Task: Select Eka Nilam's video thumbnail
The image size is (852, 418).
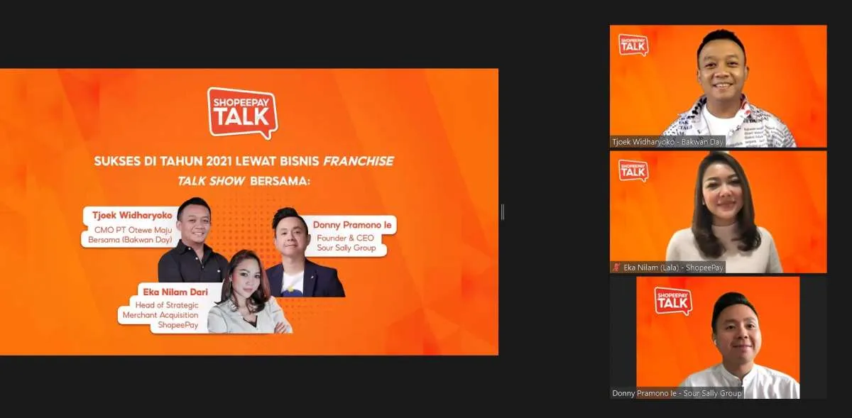Action: [x=718, y=211]
